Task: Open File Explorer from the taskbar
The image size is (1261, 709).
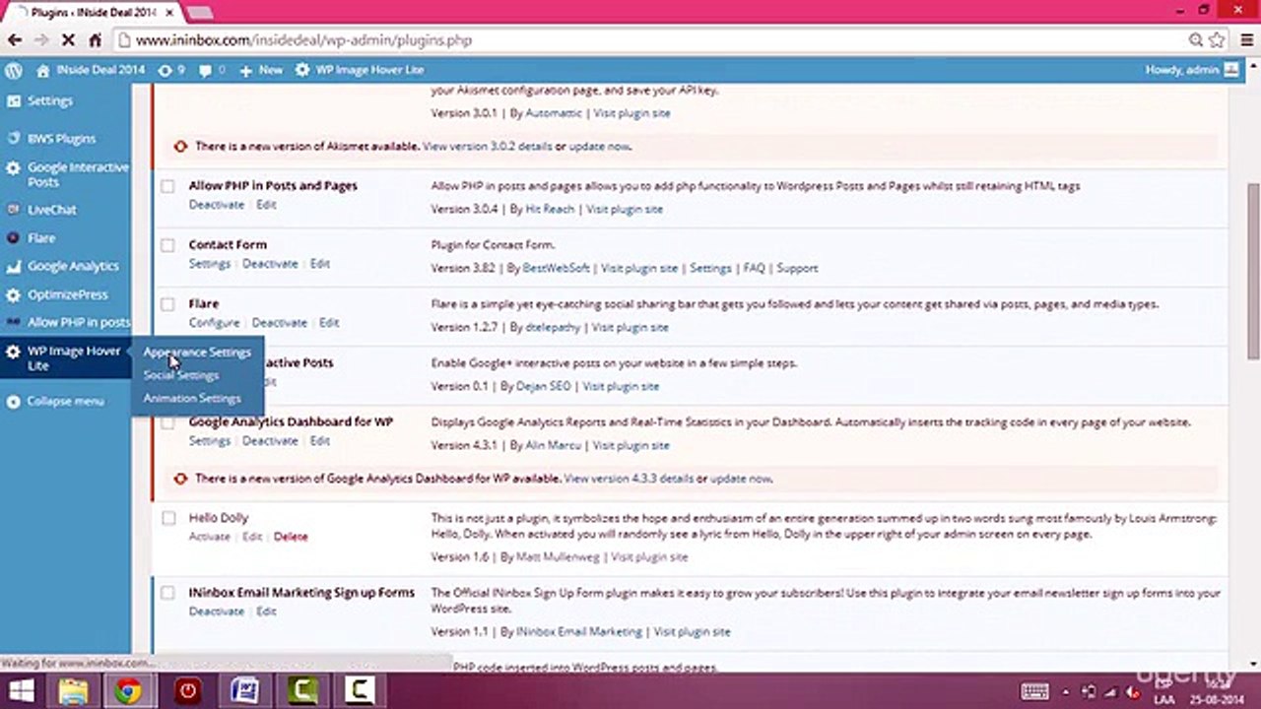Action: click(x=74, y=691)
